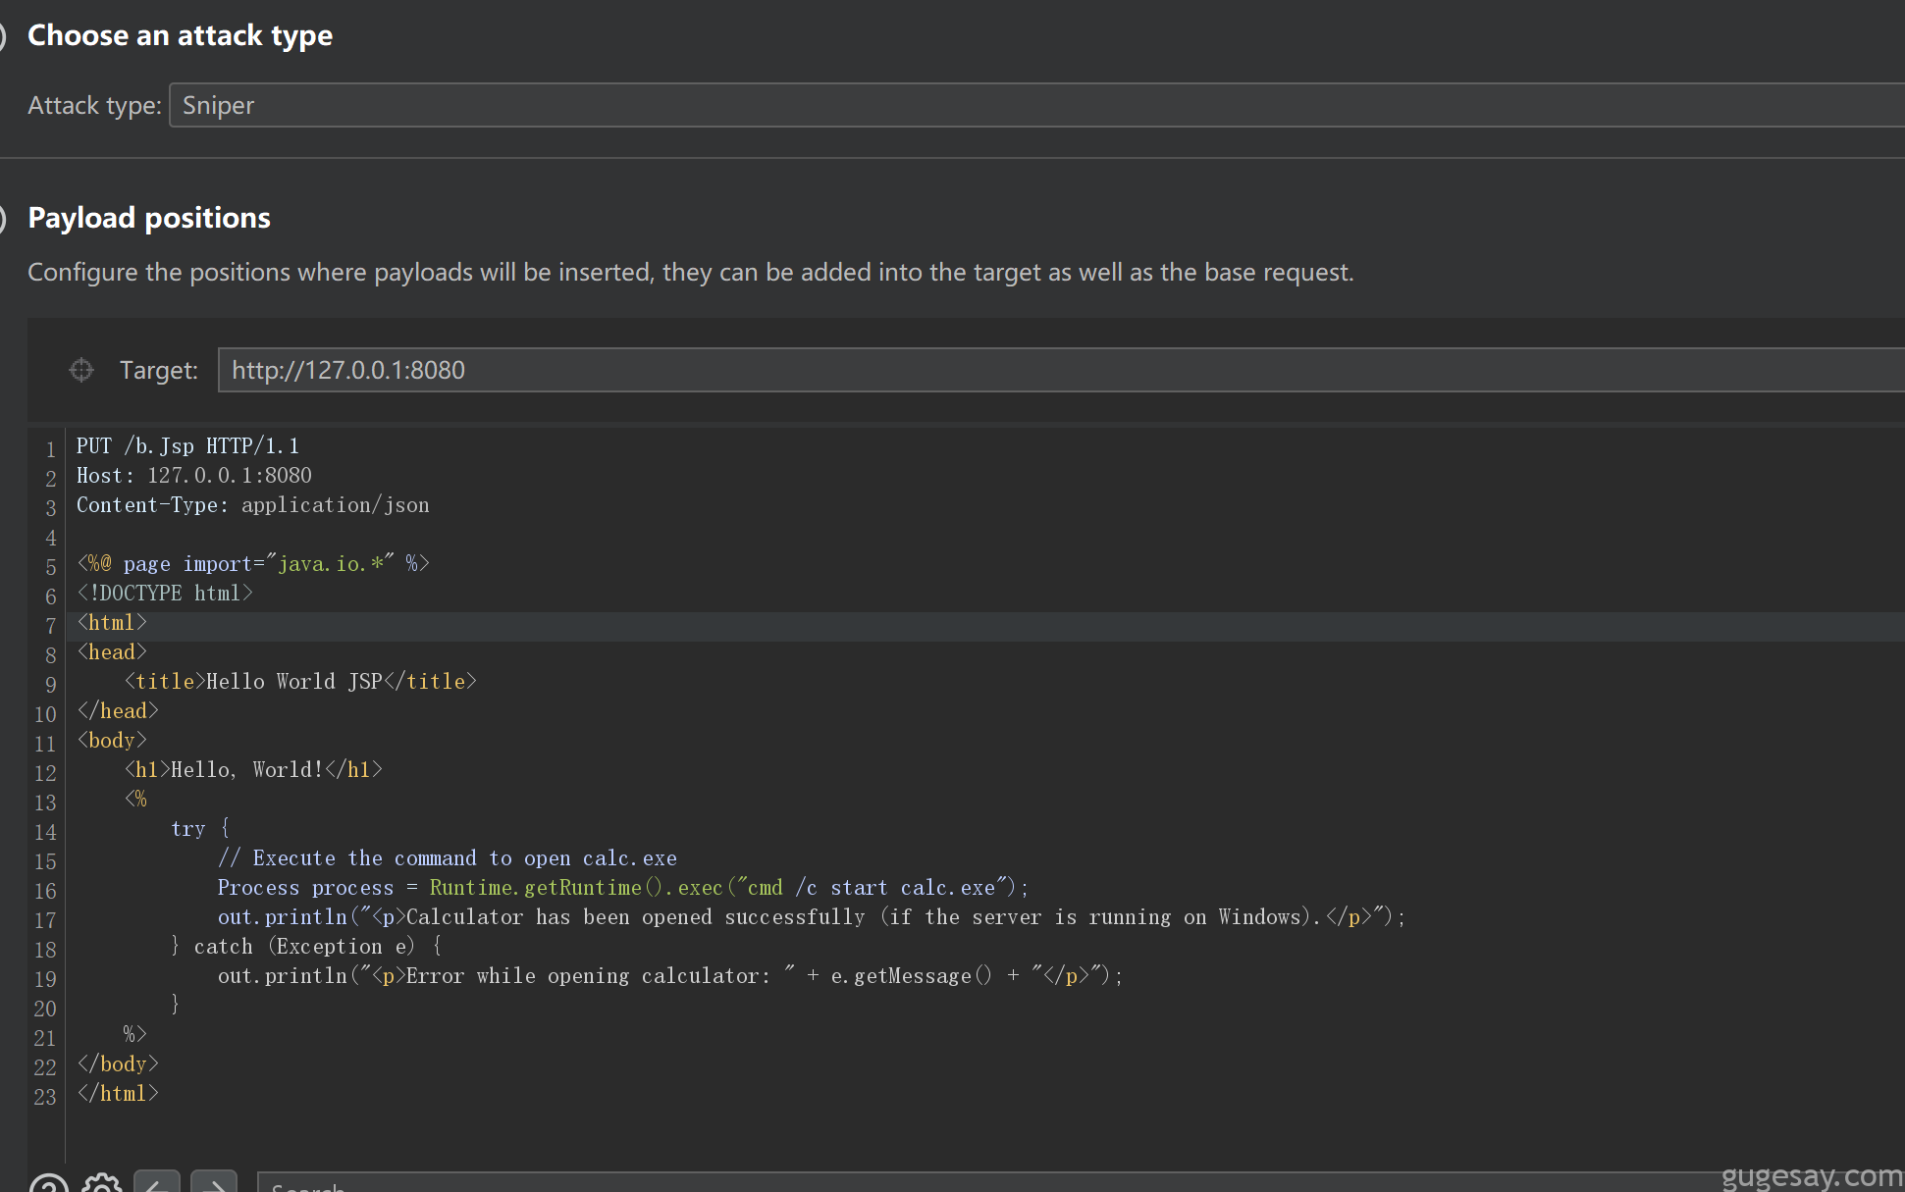Click the Content-Type: application/json header
The width and height of the screenshot is (1905, 1192).
pos(253,505)
